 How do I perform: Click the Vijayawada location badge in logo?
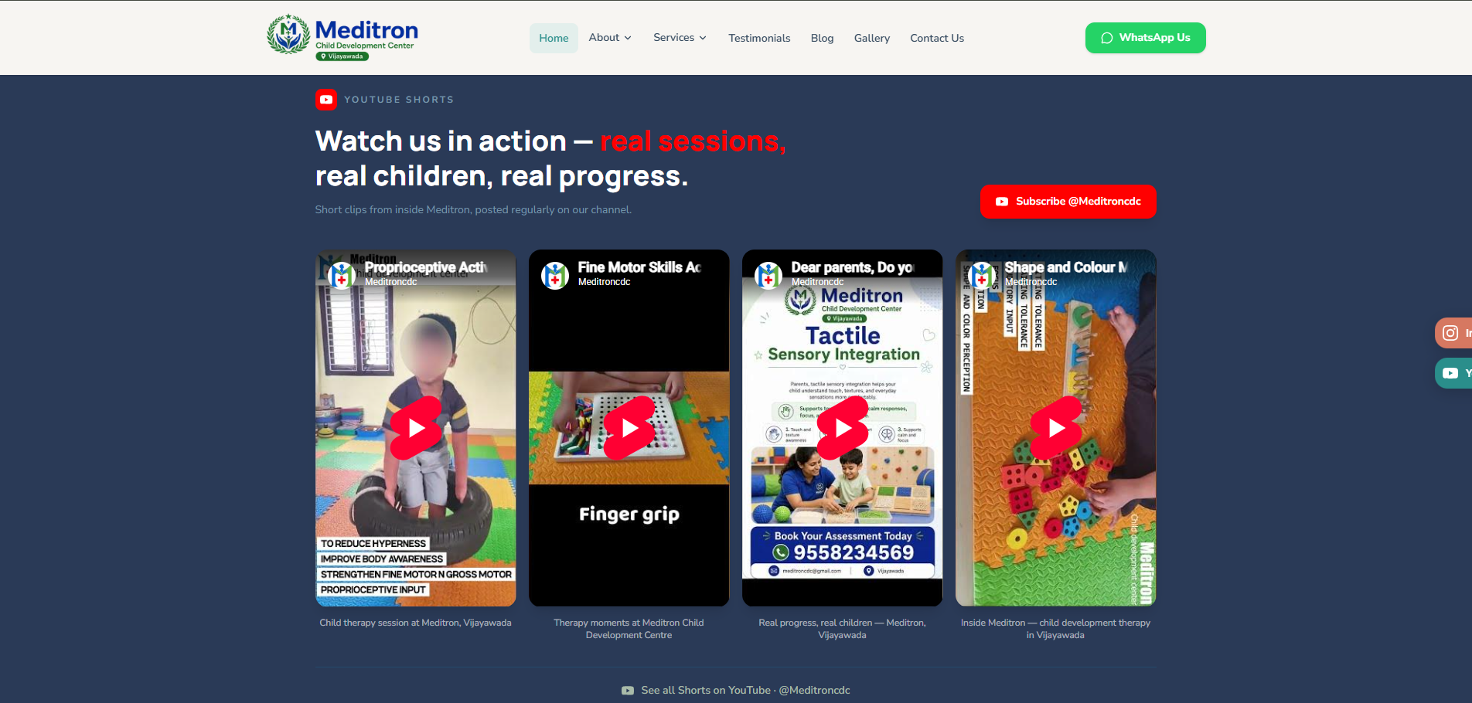342,56
